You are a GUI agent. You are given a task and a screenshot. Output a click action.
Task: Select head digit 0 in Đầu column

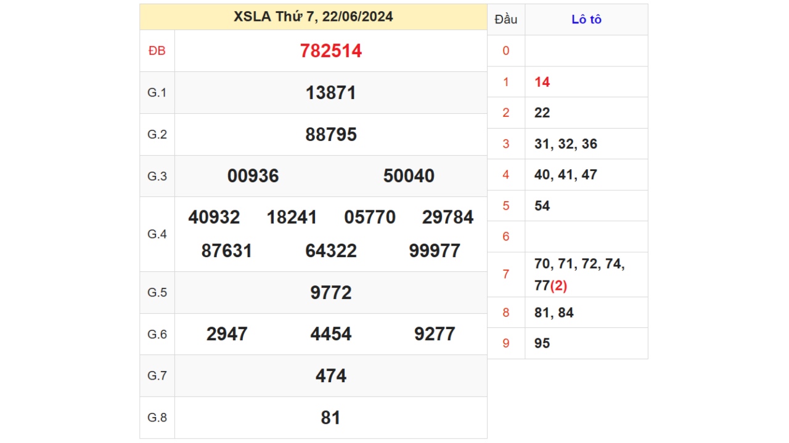(x=506, y=51)
